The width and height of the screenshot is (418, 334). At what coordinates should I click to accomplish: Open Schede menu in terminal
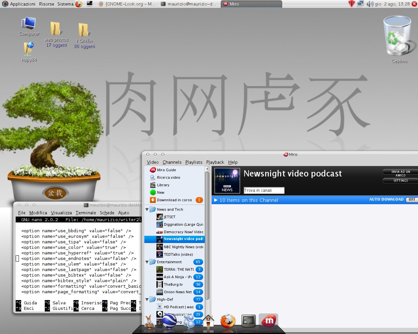coord(107,213)
